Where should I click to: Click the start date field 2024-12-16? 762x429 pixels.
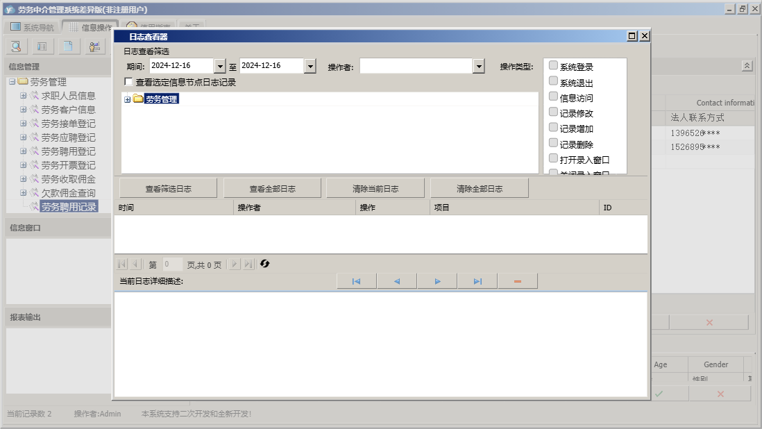(182, 66)
